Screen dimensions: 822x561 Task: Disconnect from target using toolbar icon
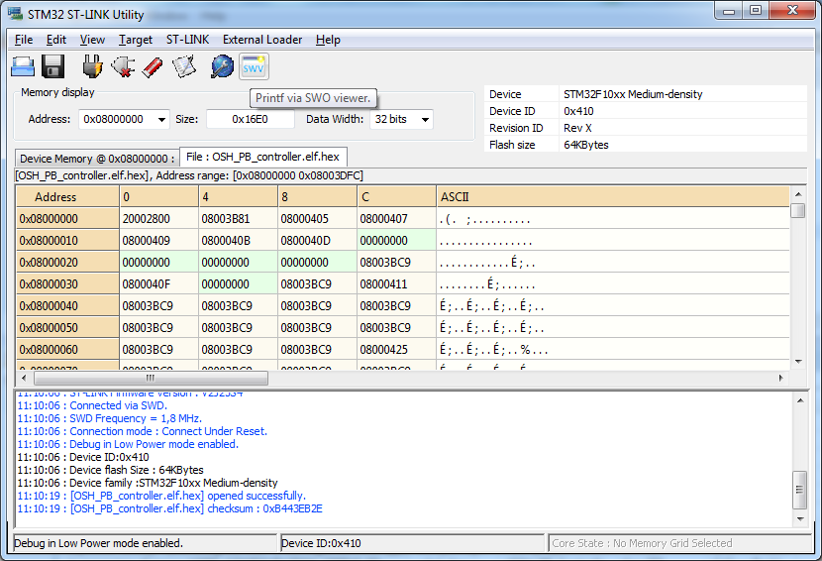(123, 66)
